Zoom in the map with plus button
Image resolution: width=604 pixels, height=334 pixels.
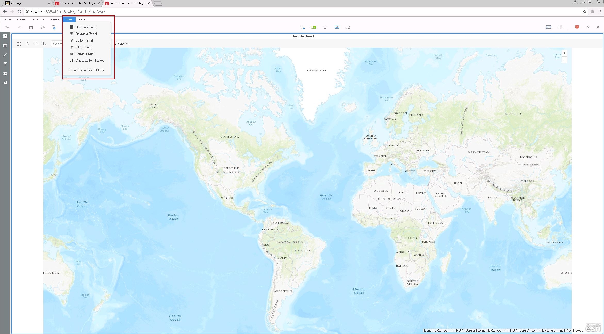(564, 53)
